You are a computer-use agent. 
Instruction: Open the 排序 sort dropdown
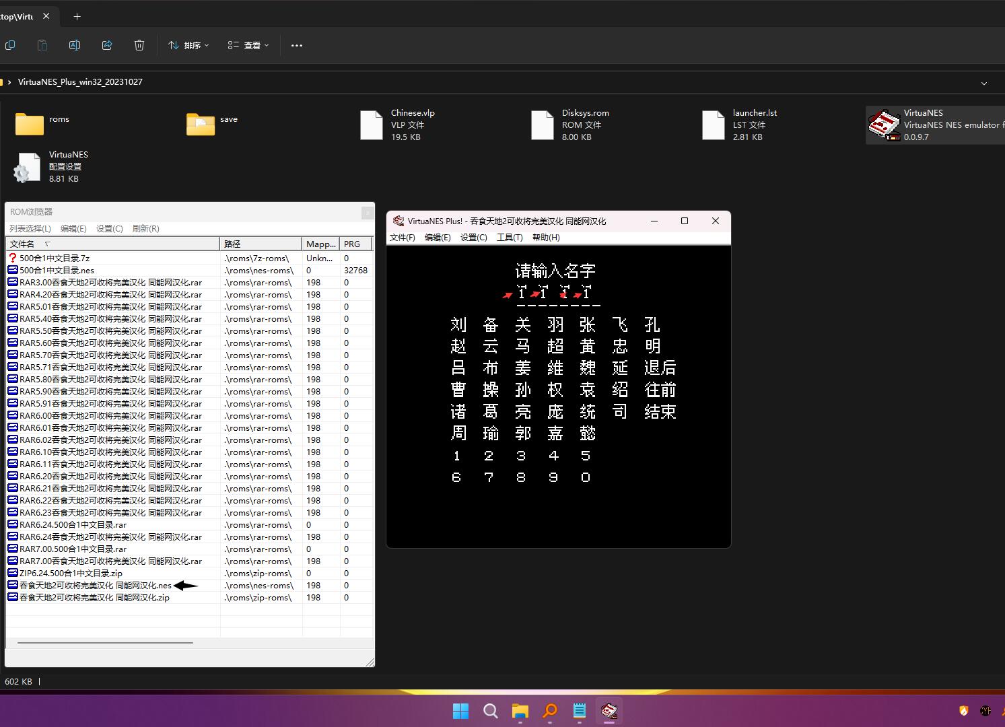[188, 45]
